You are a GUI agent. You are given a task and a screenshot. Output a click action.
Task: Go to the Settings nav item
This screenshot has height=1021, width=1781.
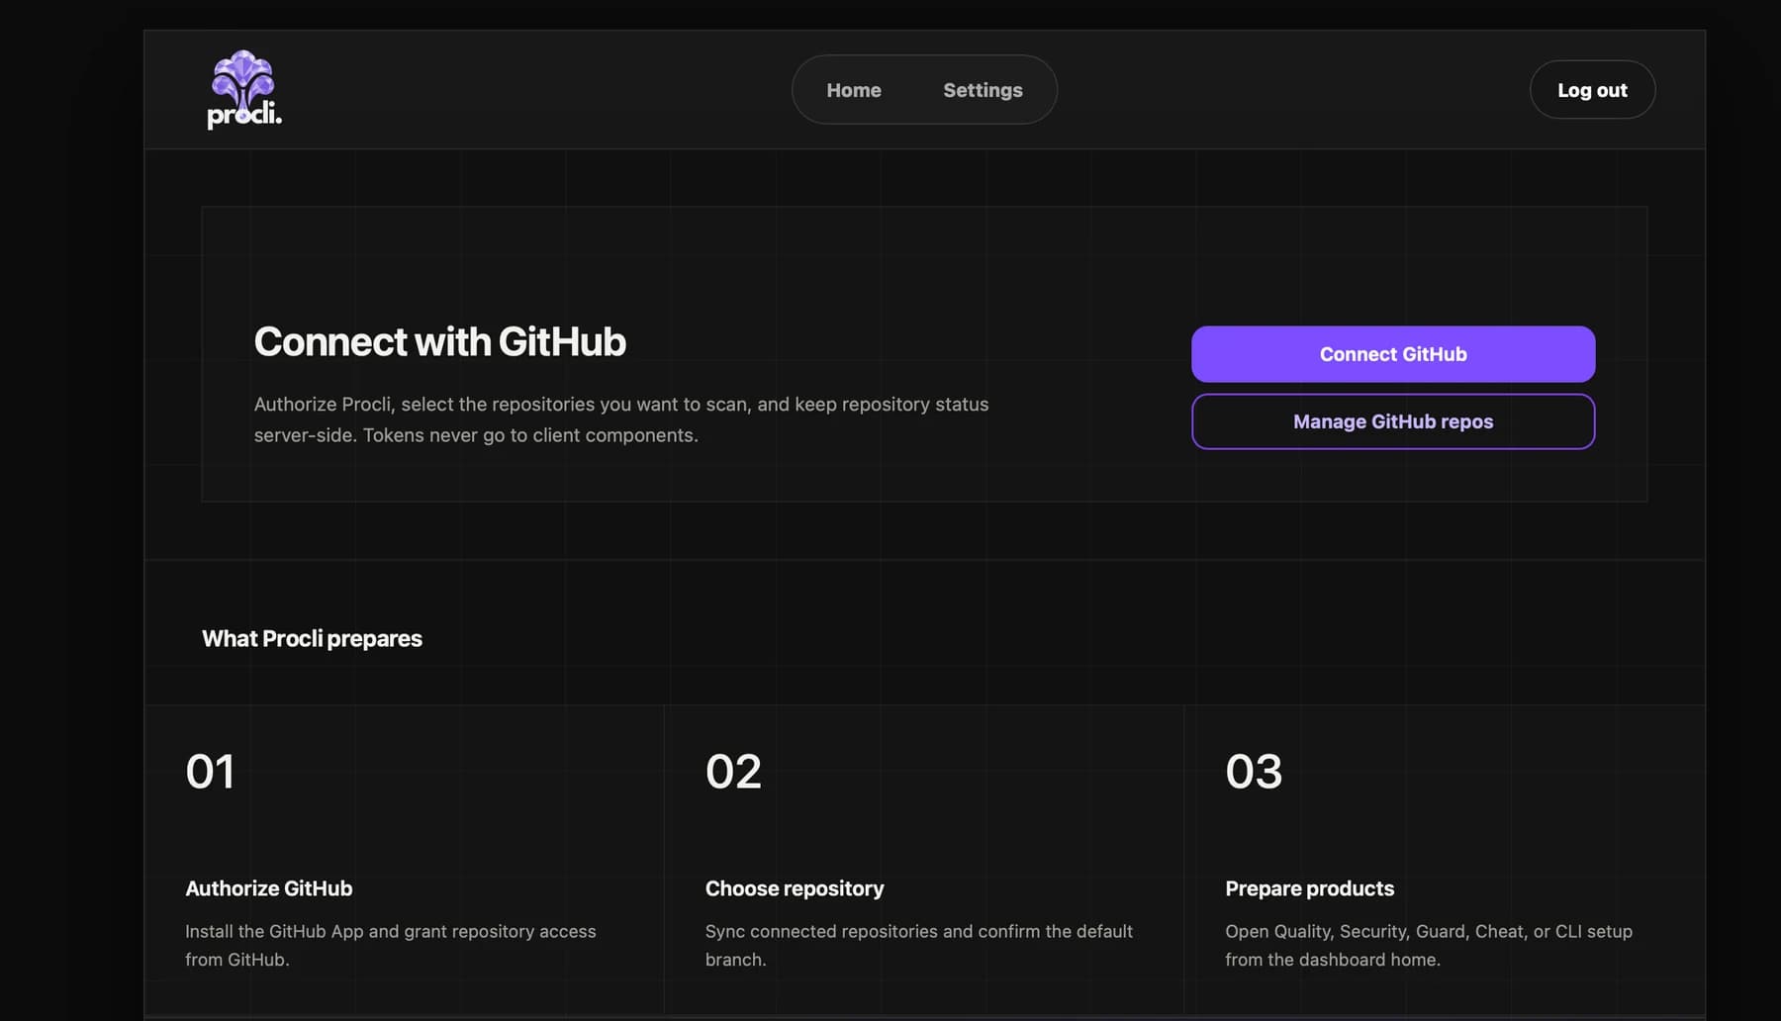[983, 90]
